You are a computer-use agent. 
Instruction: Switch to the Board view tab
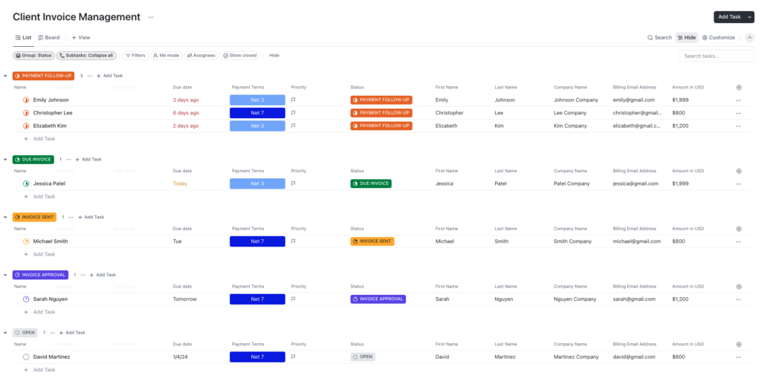(x=49, y=37)
